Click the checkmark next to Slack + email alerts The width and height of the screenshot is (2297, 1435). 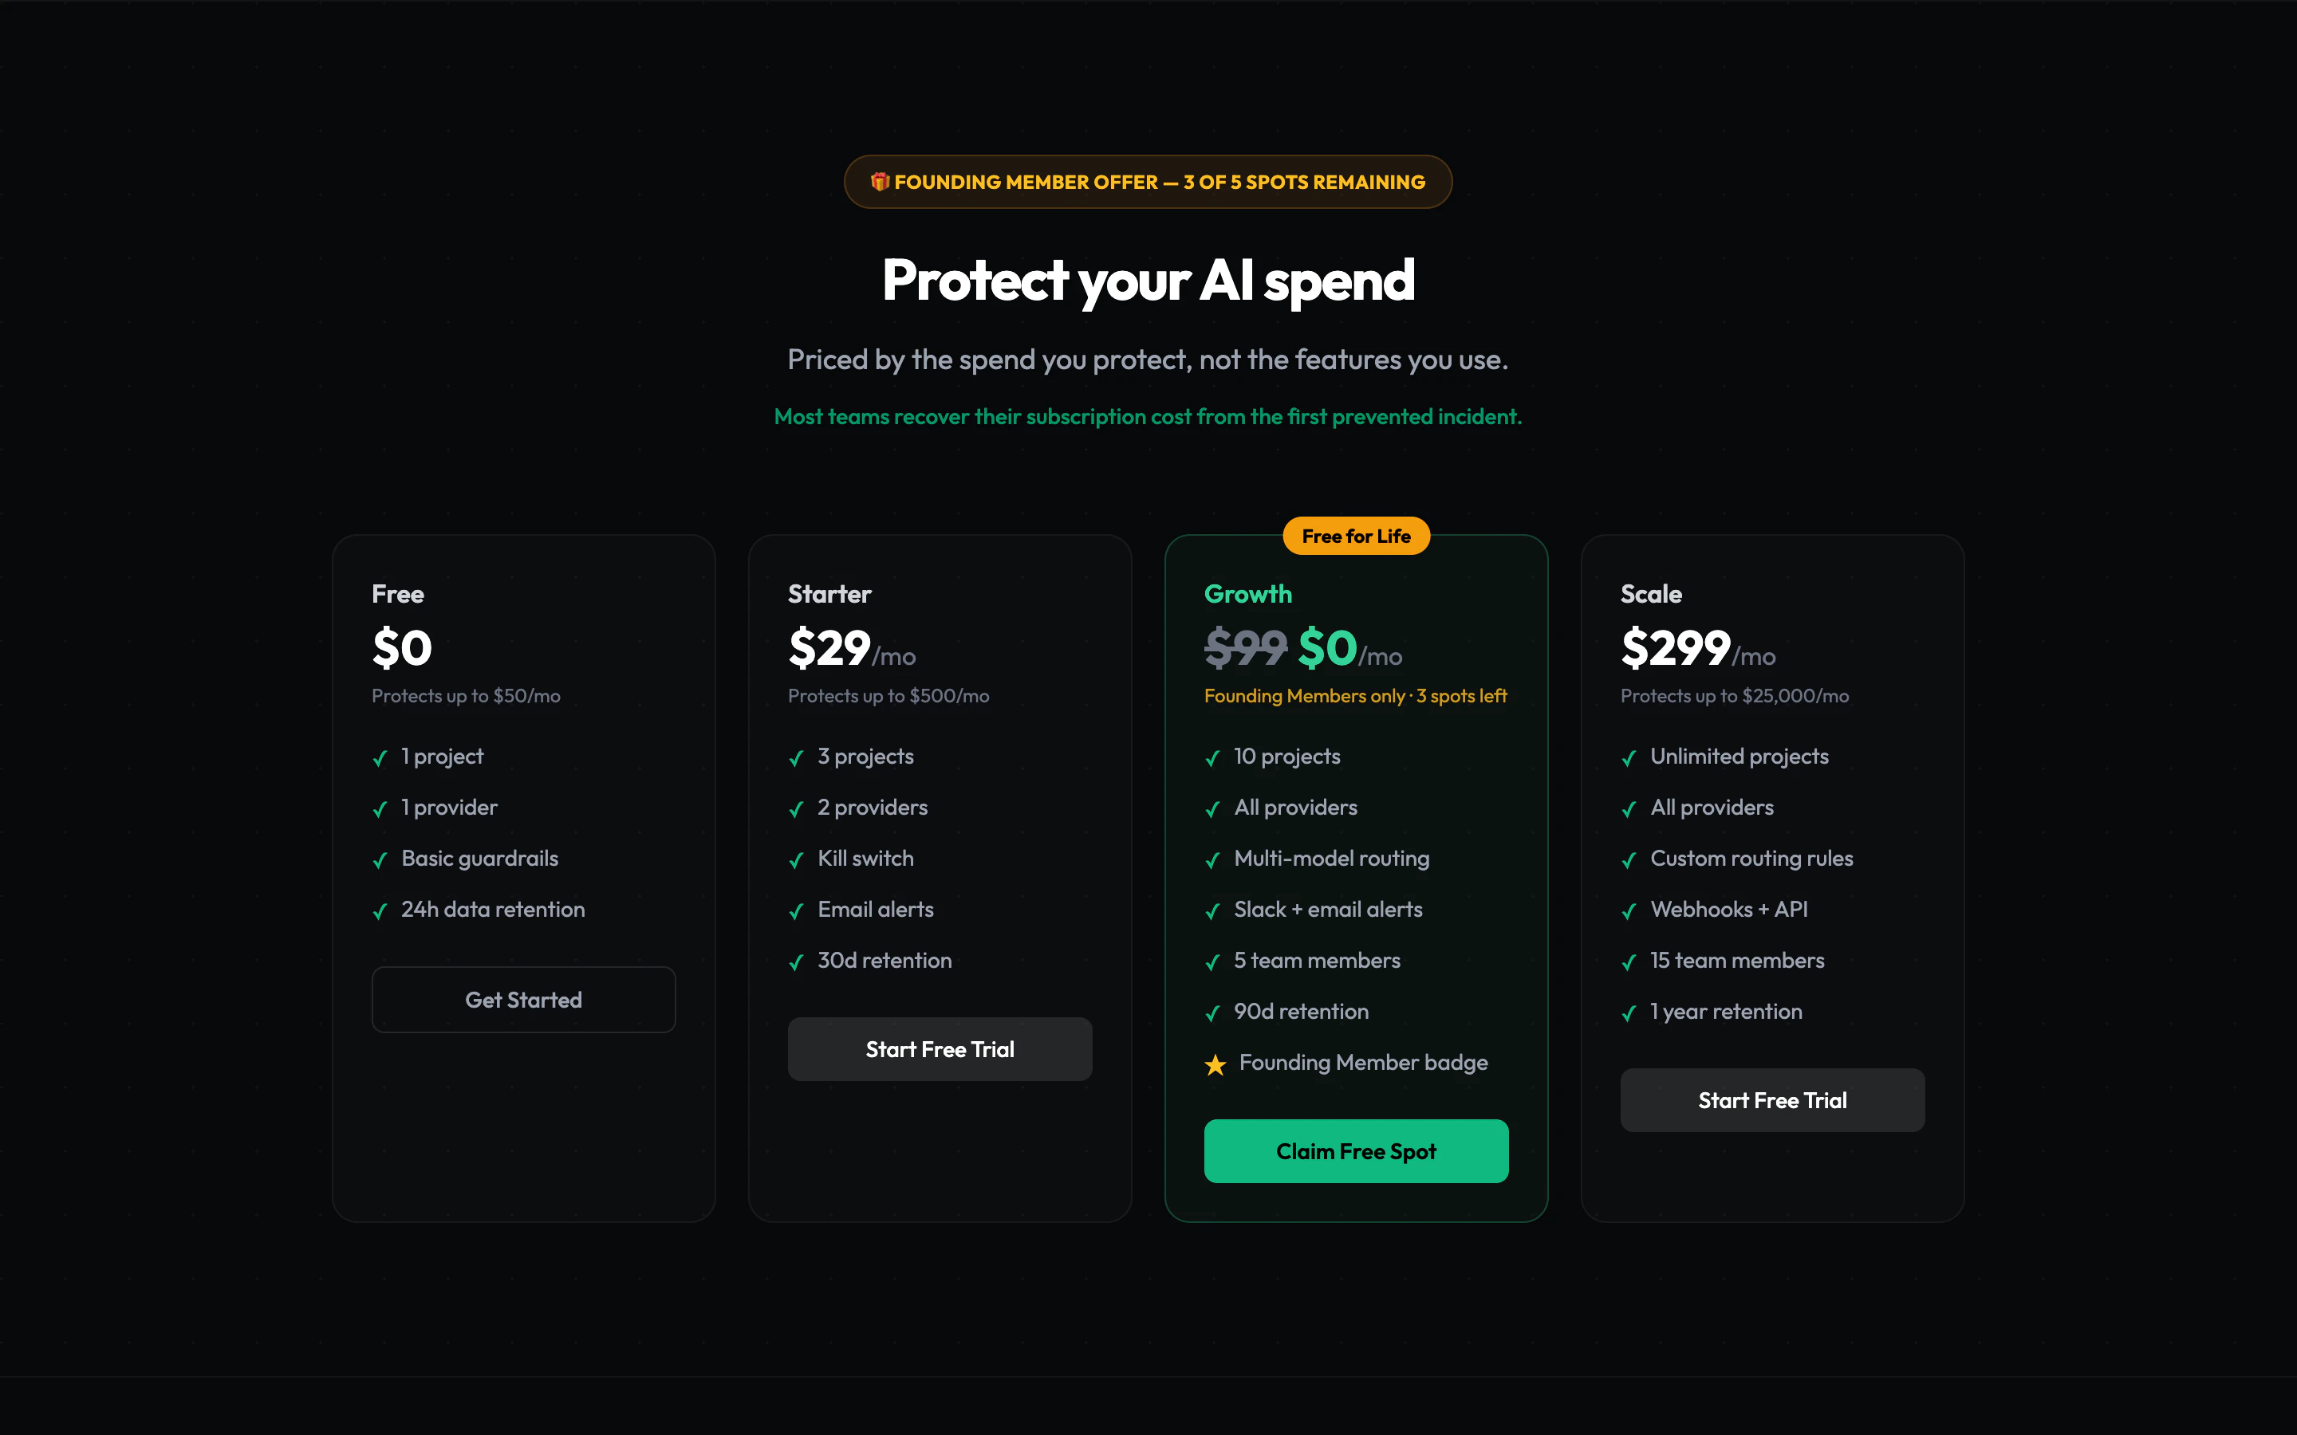(x=1213, y=911)
